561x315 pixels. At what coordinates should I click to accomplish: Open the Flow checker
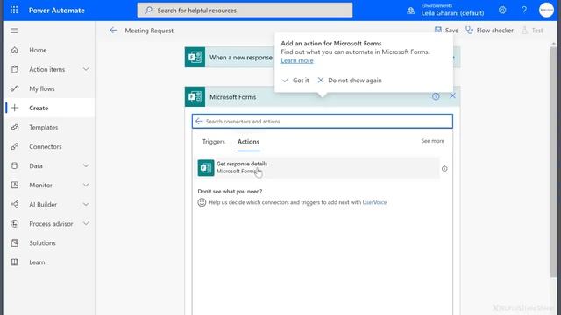[x=489, y=31]
